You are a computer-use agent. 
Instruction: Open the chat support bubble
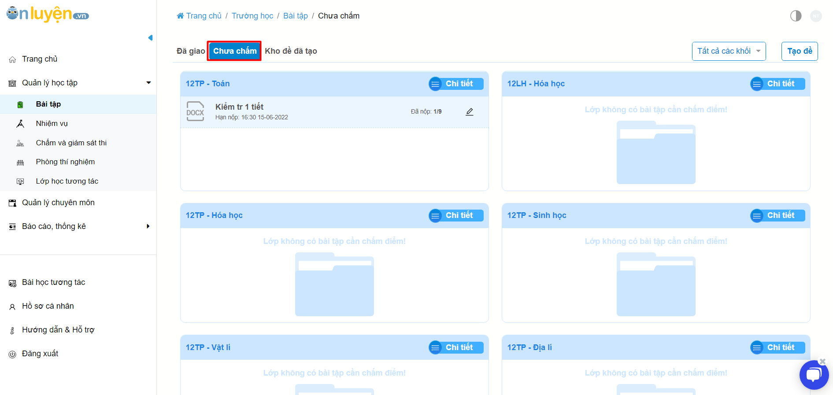[814, 375]
